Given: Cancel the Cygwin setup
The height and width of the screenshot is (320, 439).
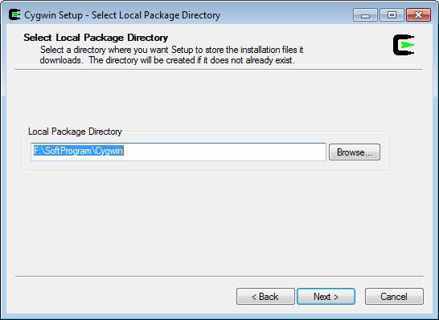Looking at the screenshot, I should tap(394, 296).
